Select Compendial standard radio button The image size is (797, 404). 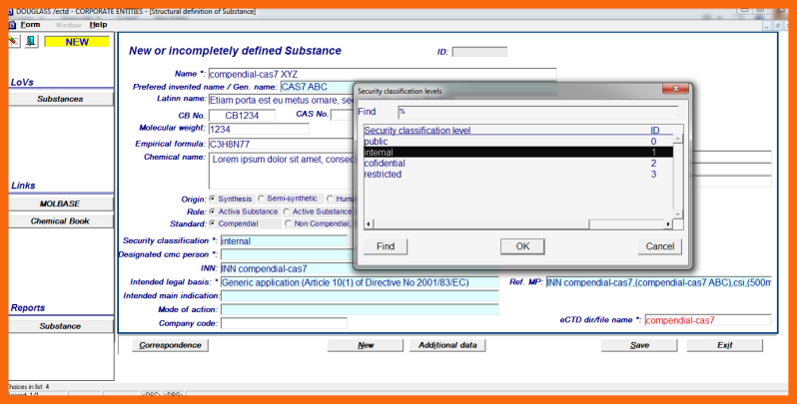[213, 223]
